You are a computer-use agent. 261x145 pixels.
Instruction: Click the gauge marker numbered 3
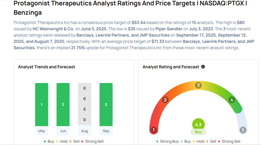[x=198, y=85]
